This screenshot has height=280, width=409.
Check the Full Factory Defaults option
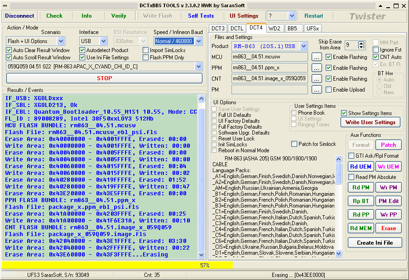pyautogui.click(x=214, y=127)
